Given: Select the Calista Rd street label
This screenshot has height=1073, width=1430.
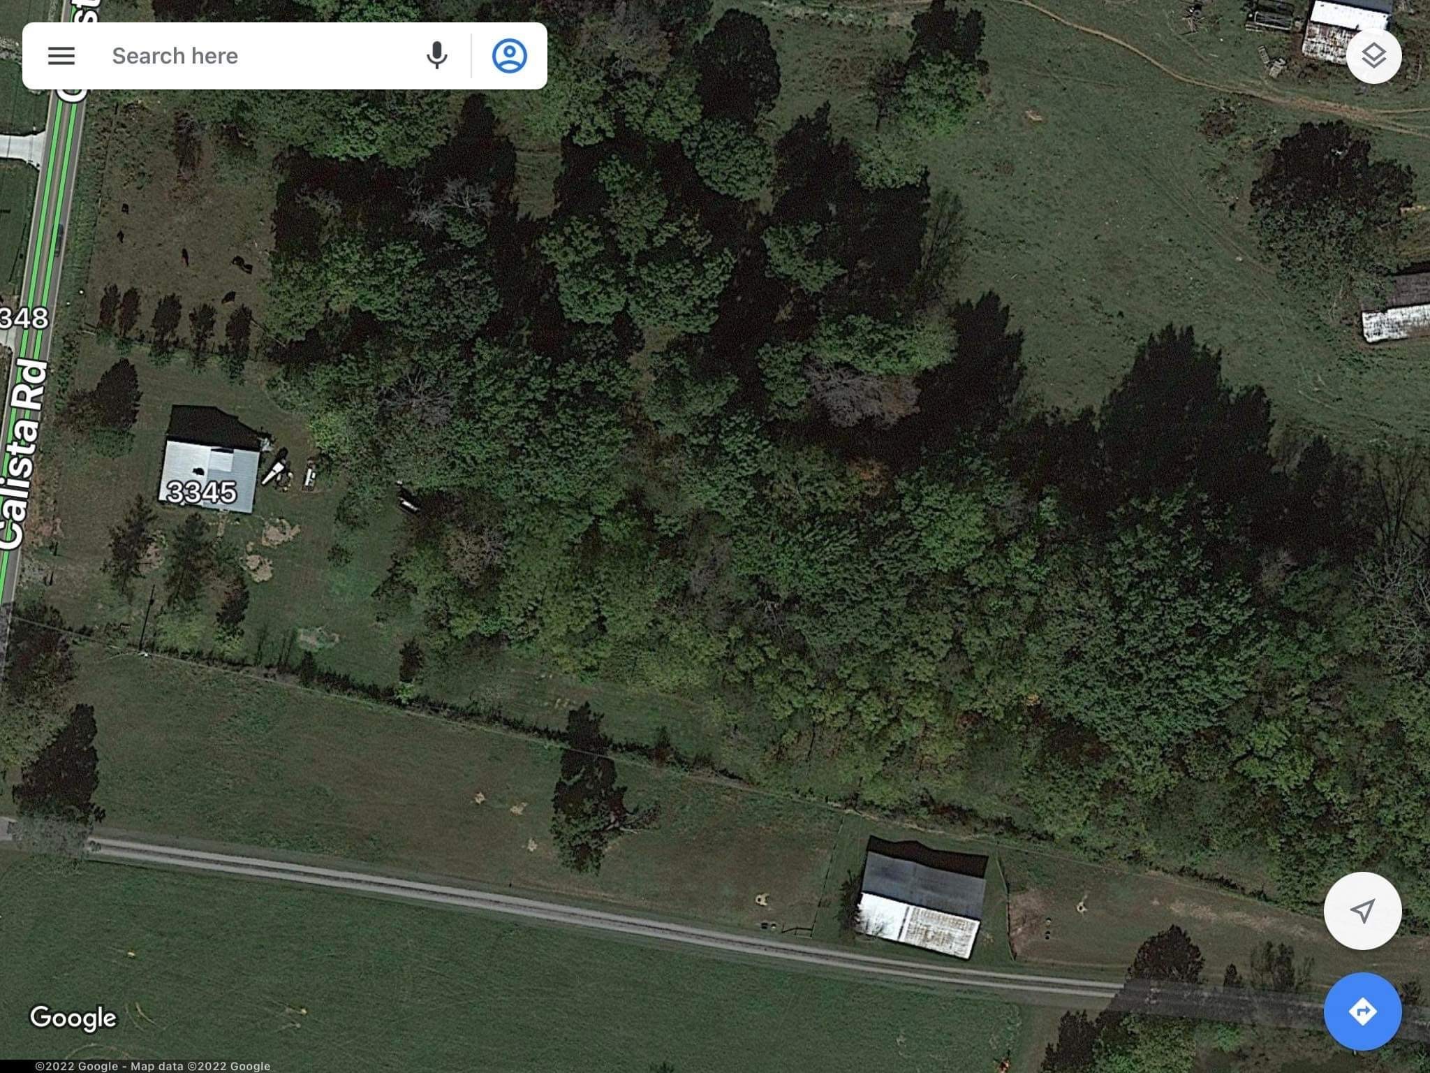Looking at the screenshot, I should tap(22, 454).
